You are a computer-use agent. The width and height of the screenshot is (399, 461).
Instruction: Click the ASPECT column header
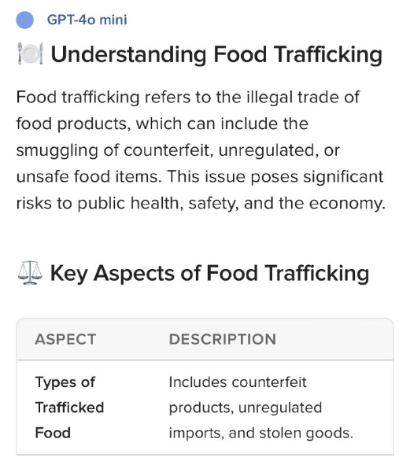[x=65, y=339]
